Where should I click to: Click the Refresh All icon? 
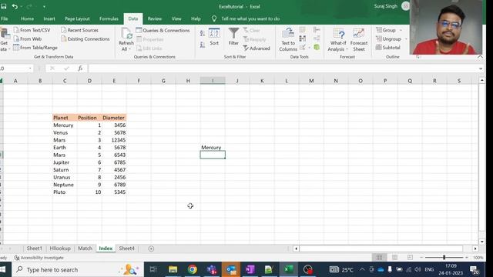click(x=126, y=34)
